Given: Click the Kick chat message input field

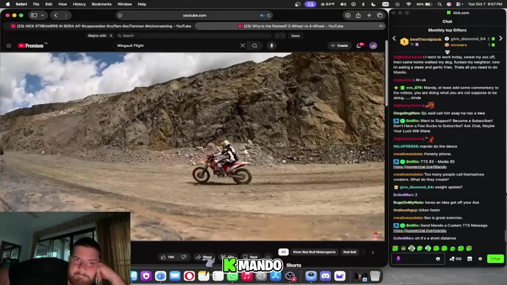Looking at the screenshot, I should [x=418, y=259].
